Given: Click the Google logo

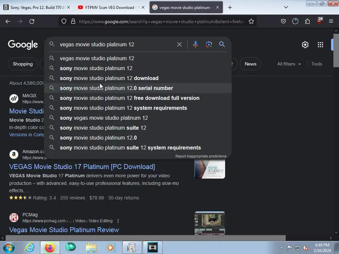Looking at the screenshot, I should 23,45.
